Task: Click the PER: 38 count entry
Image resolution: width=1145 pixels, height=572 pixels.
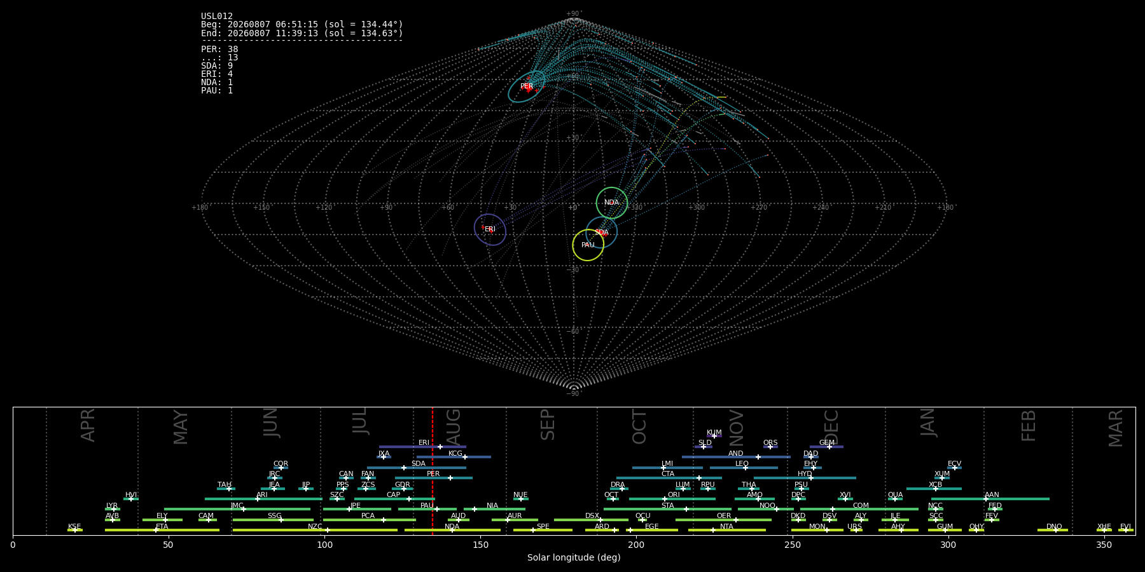Action: click(x=219, y=50)
